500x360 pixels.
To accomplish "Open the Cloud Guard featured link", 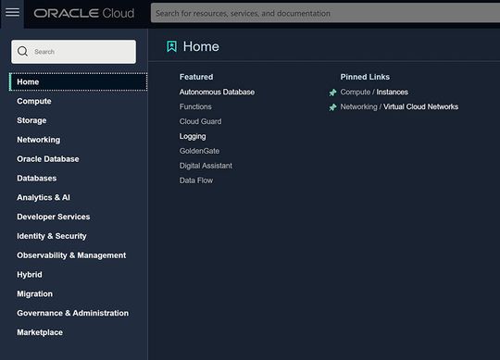I will pyautogui.click(x=200, y=121).
